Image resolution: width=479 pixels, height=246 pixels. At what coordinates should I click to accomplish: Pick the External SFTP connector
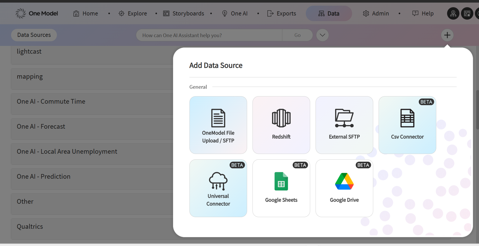click(344, 125)
